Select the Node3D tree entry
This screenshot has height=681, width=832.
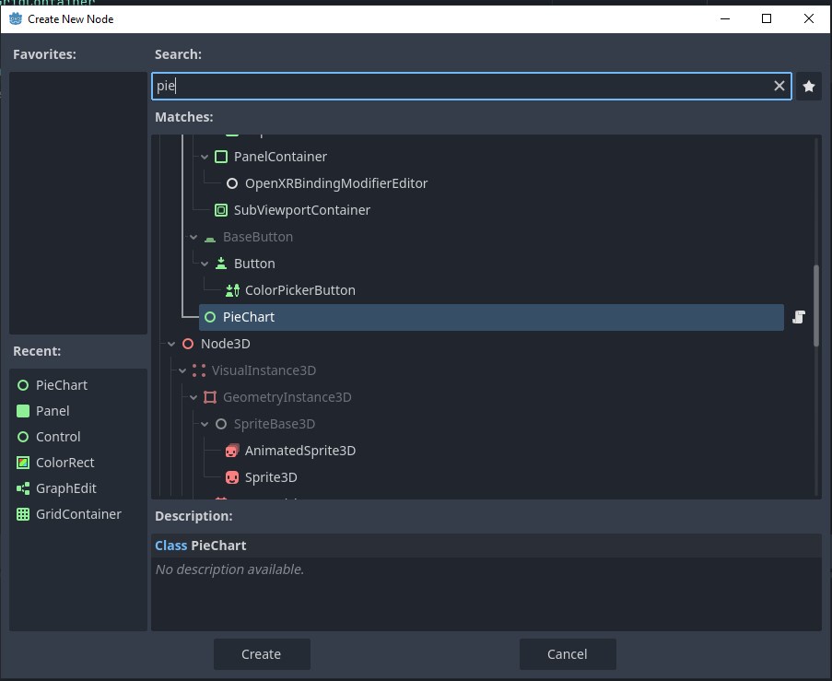pos(225,343)
